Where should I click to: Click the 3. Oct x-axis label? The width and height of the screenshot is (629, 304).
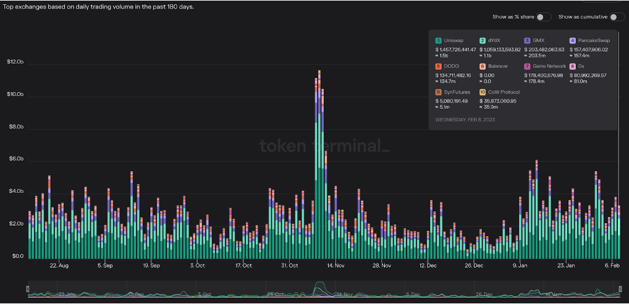(x=197, y=266)
